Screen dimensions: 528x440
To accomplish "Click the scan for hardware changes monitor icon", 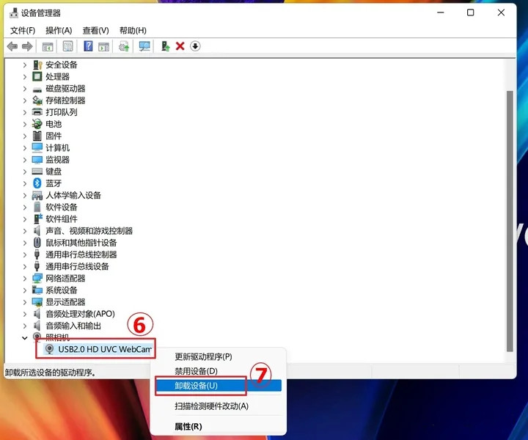I will click(144, 46).
